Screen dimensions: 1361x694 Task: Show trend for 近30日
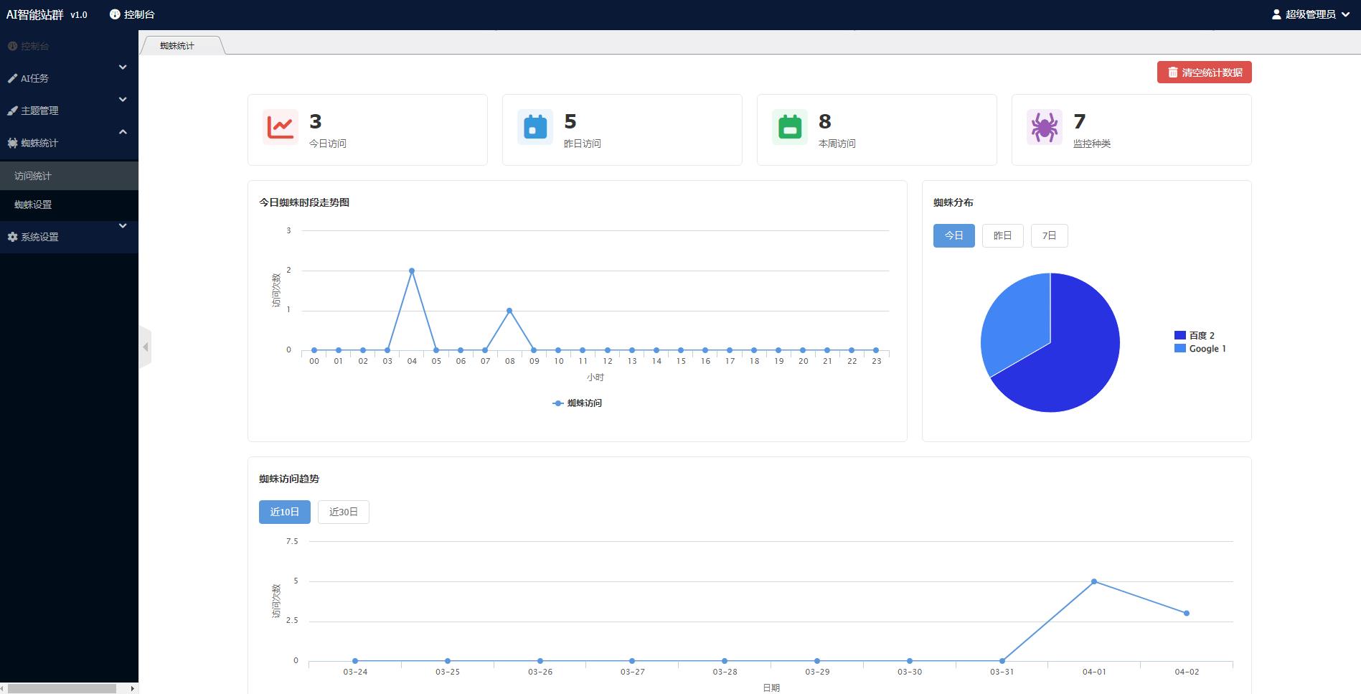click(343, 512)
